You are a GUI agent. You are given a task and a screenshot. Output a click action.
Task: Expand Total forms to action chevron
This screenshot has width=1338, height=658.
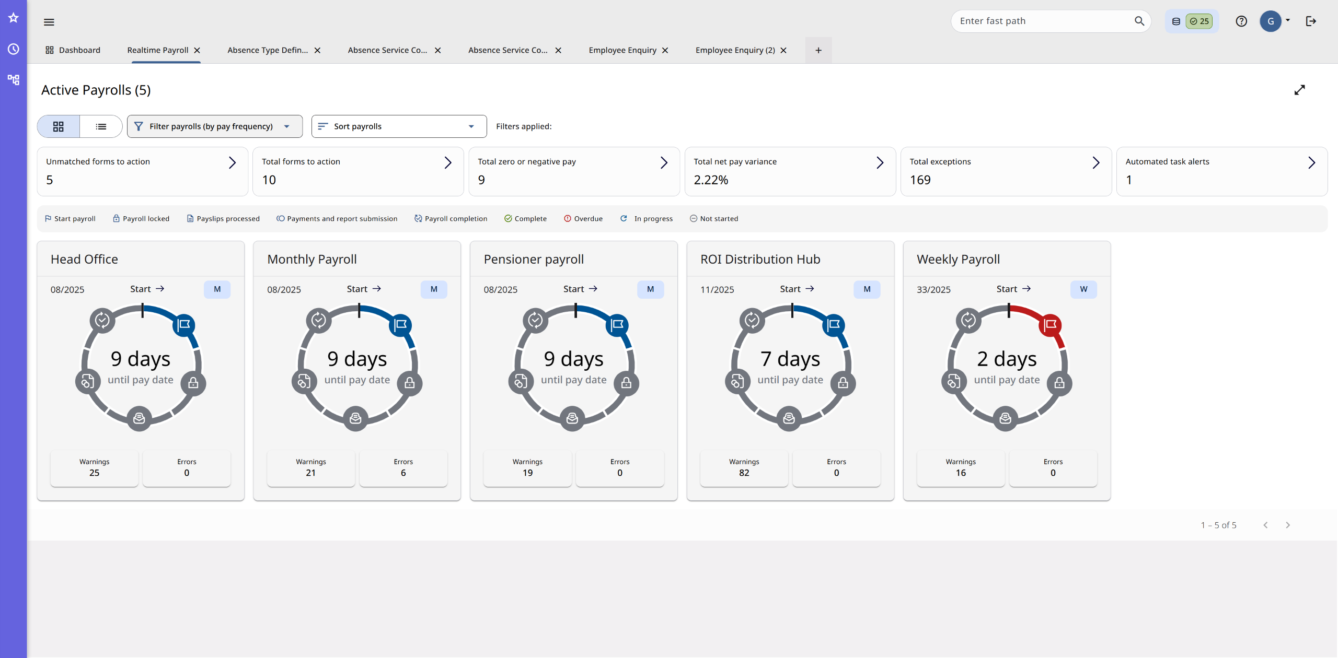point(448,163)
